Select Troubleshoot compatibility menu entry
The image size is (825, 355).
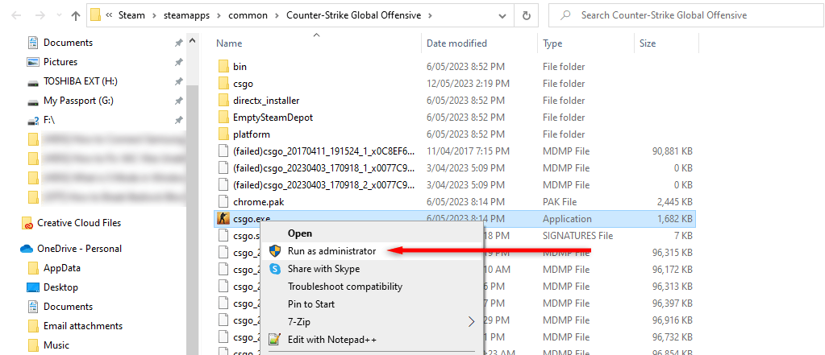(344, 287)
